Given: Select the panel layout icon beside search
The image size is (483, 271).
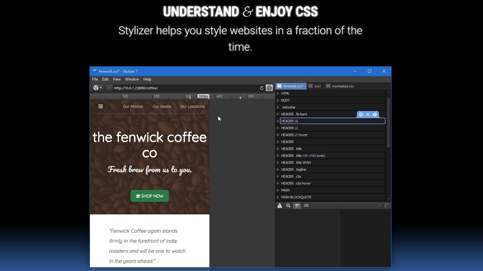Looking at the screenshot, I should click(x=297, y=206).
